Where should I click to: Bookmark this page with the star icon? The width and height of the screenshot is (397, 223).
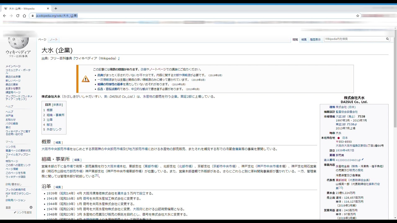358,16
